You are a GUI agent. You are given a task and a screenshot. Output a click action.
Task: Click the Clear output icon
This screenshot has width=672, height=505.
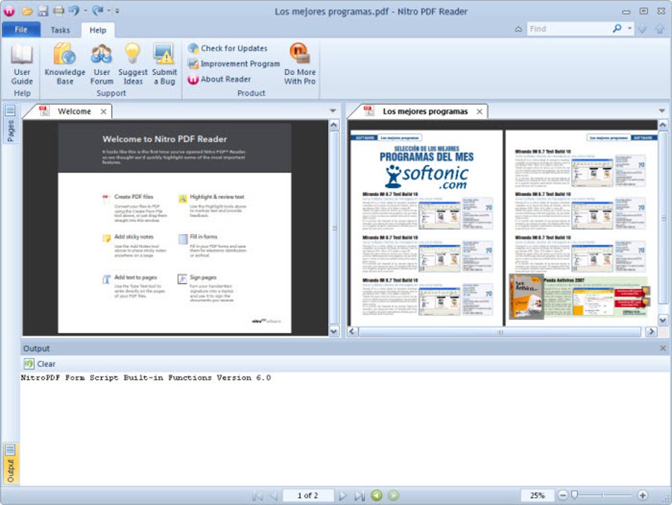[29, 364]
